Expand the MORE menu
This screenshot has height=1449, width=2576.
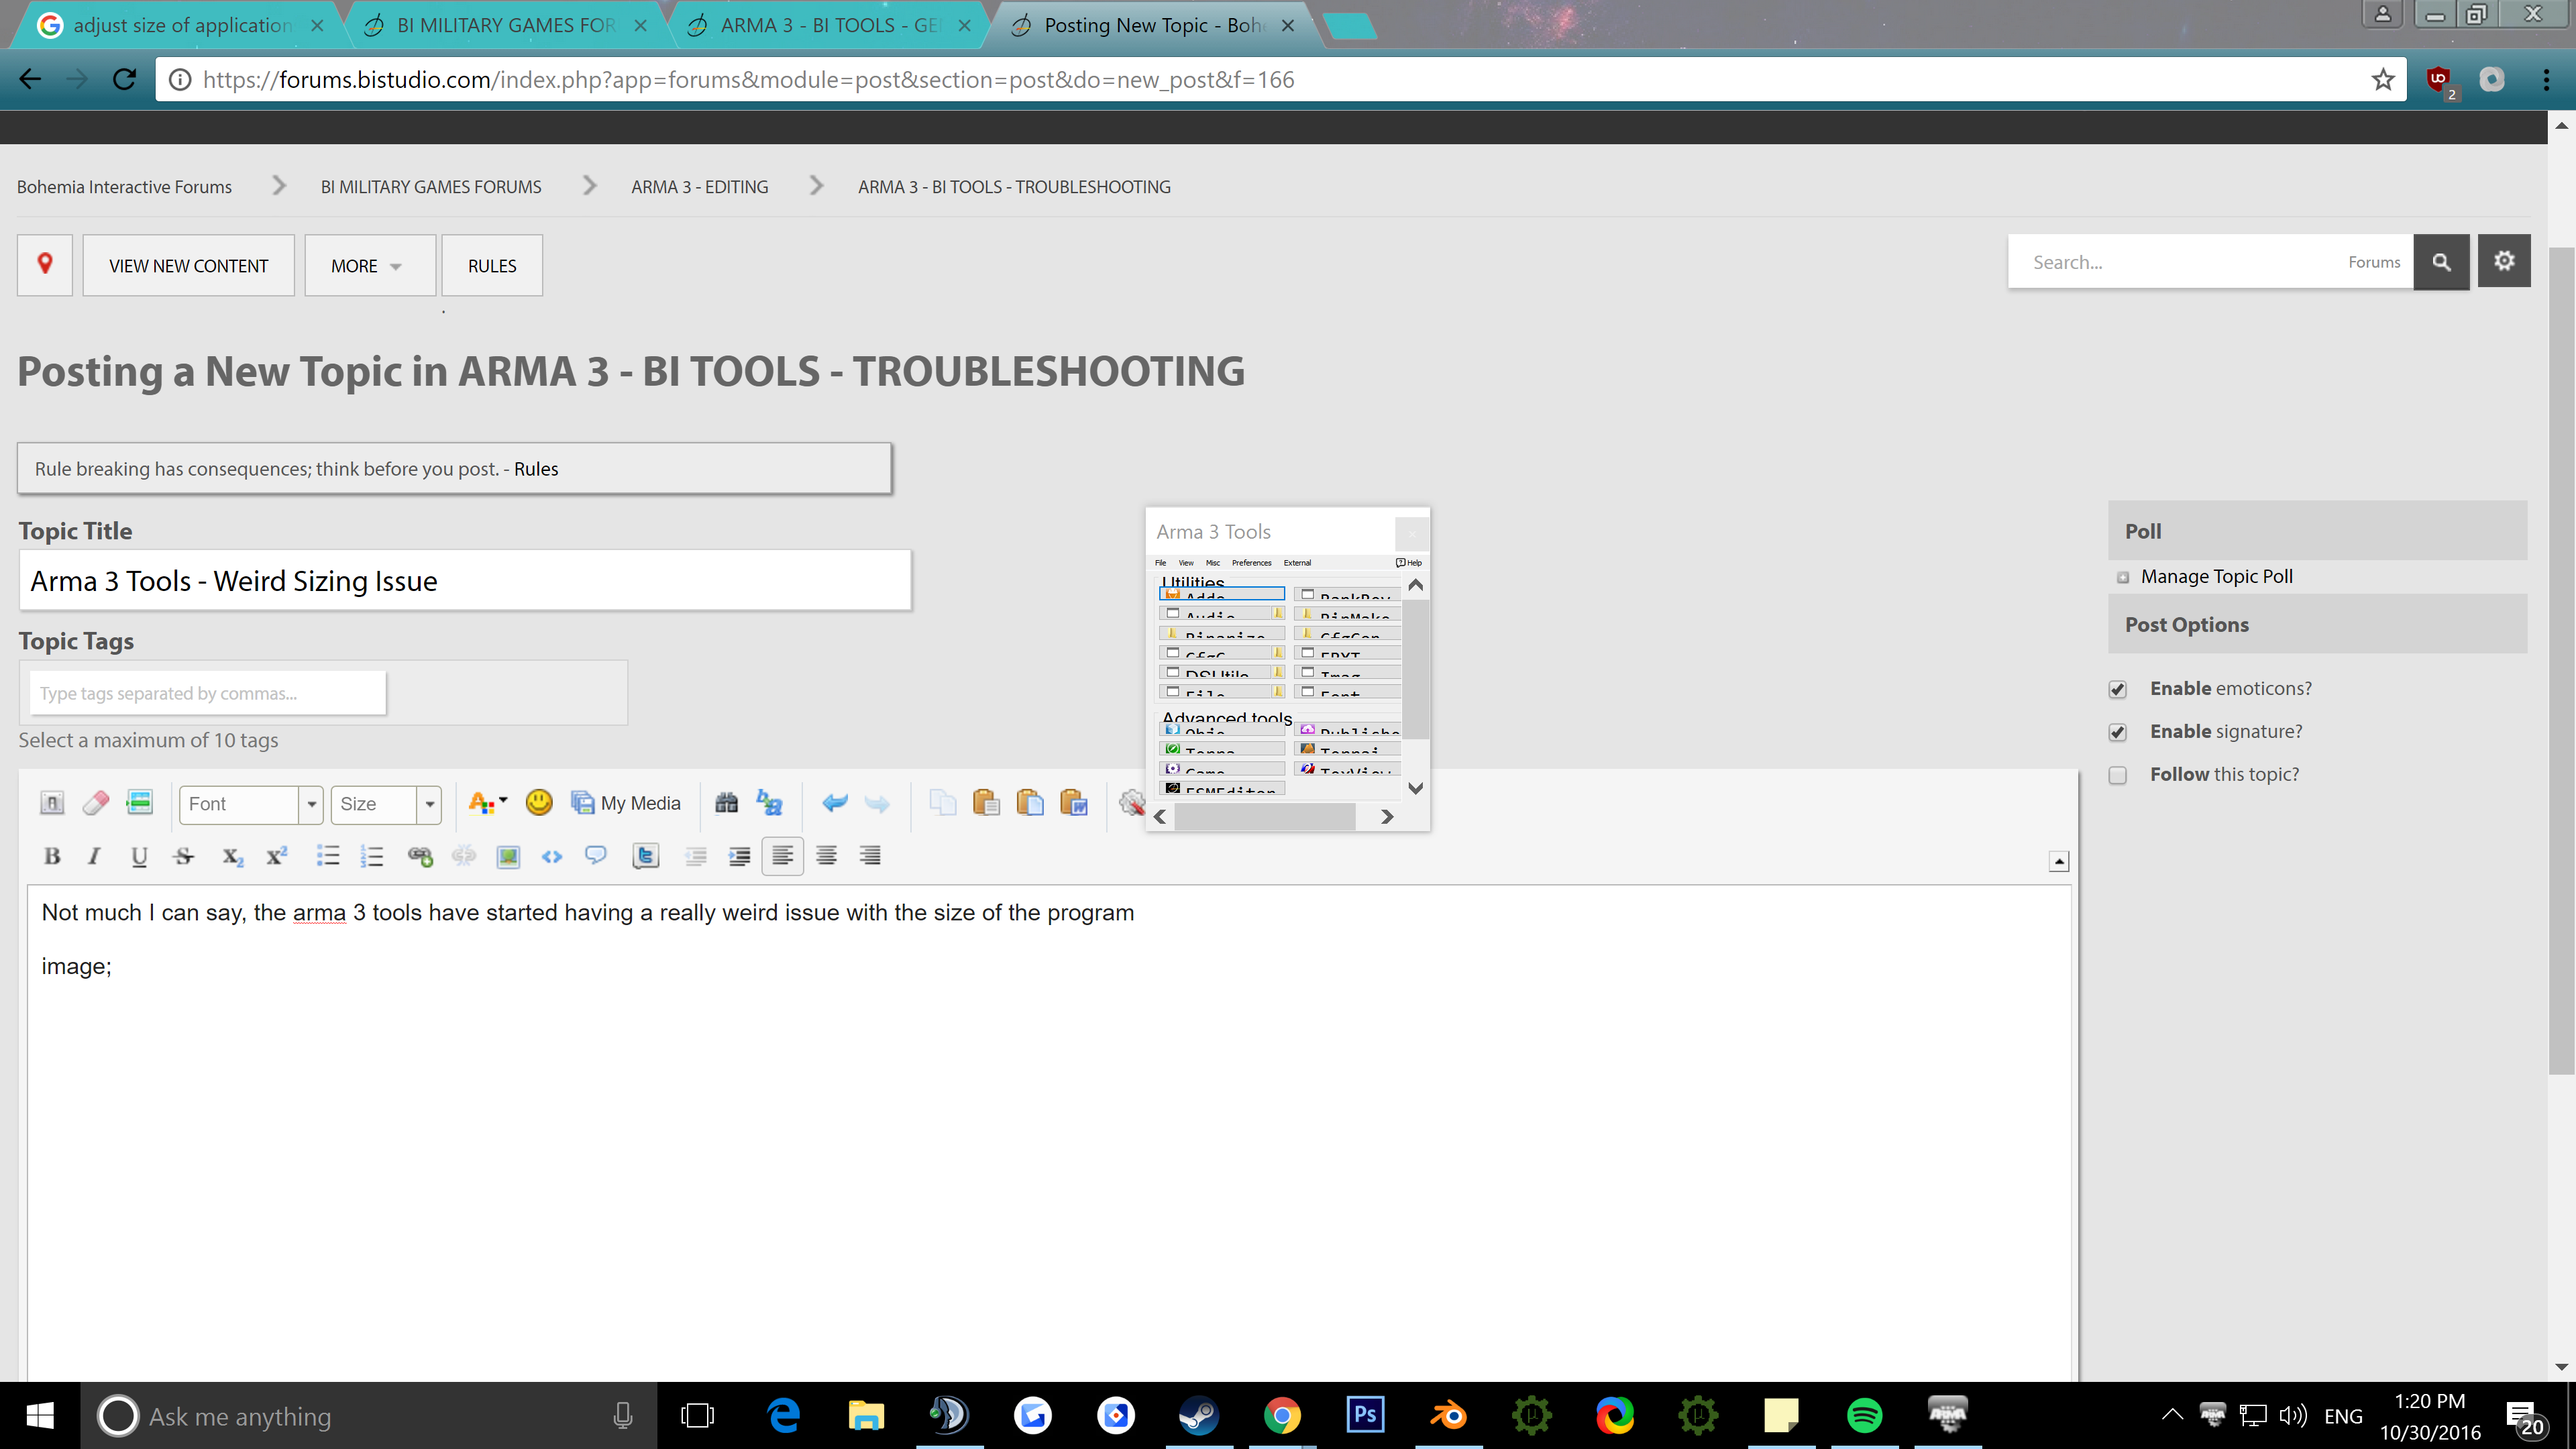point(369,266)
